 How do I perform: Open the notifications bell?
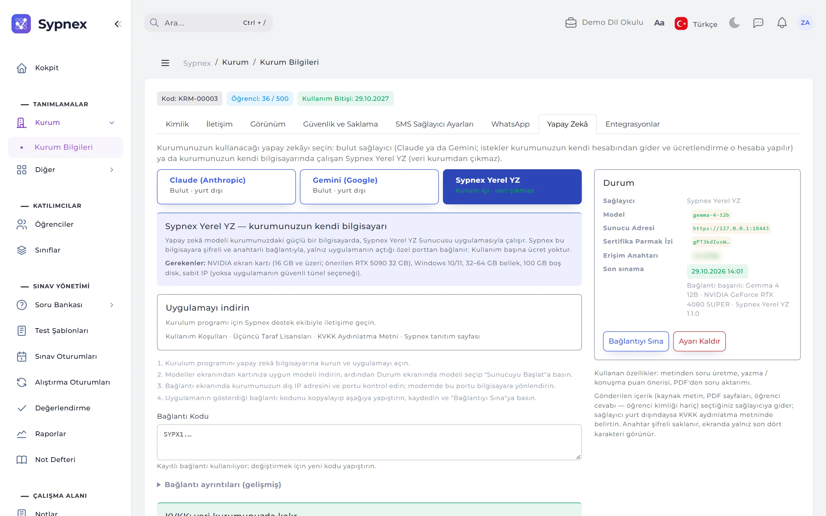pyautogui.click(x=782, y=23)
